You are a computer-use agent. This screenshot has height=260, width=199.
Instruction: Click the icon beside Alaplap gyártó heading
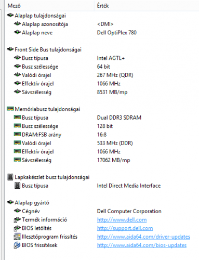[x=10, y=202]
